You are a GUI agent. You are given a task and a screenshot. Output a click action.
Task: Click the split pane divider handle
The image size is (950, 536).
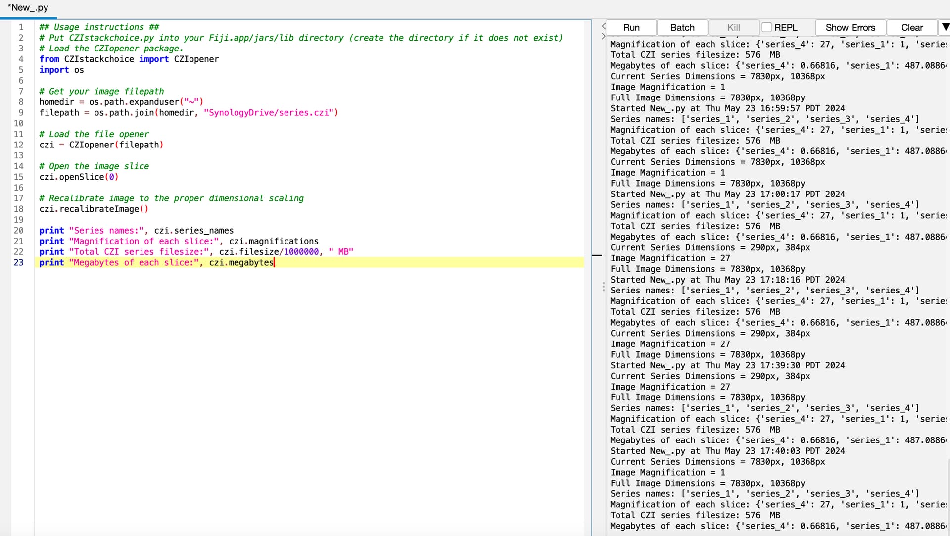(x=603, y=287)
